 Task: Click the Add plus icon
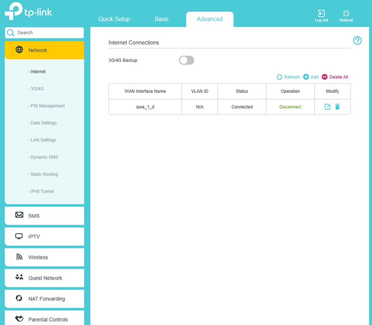pyautogui.click(x=306, y=77)
